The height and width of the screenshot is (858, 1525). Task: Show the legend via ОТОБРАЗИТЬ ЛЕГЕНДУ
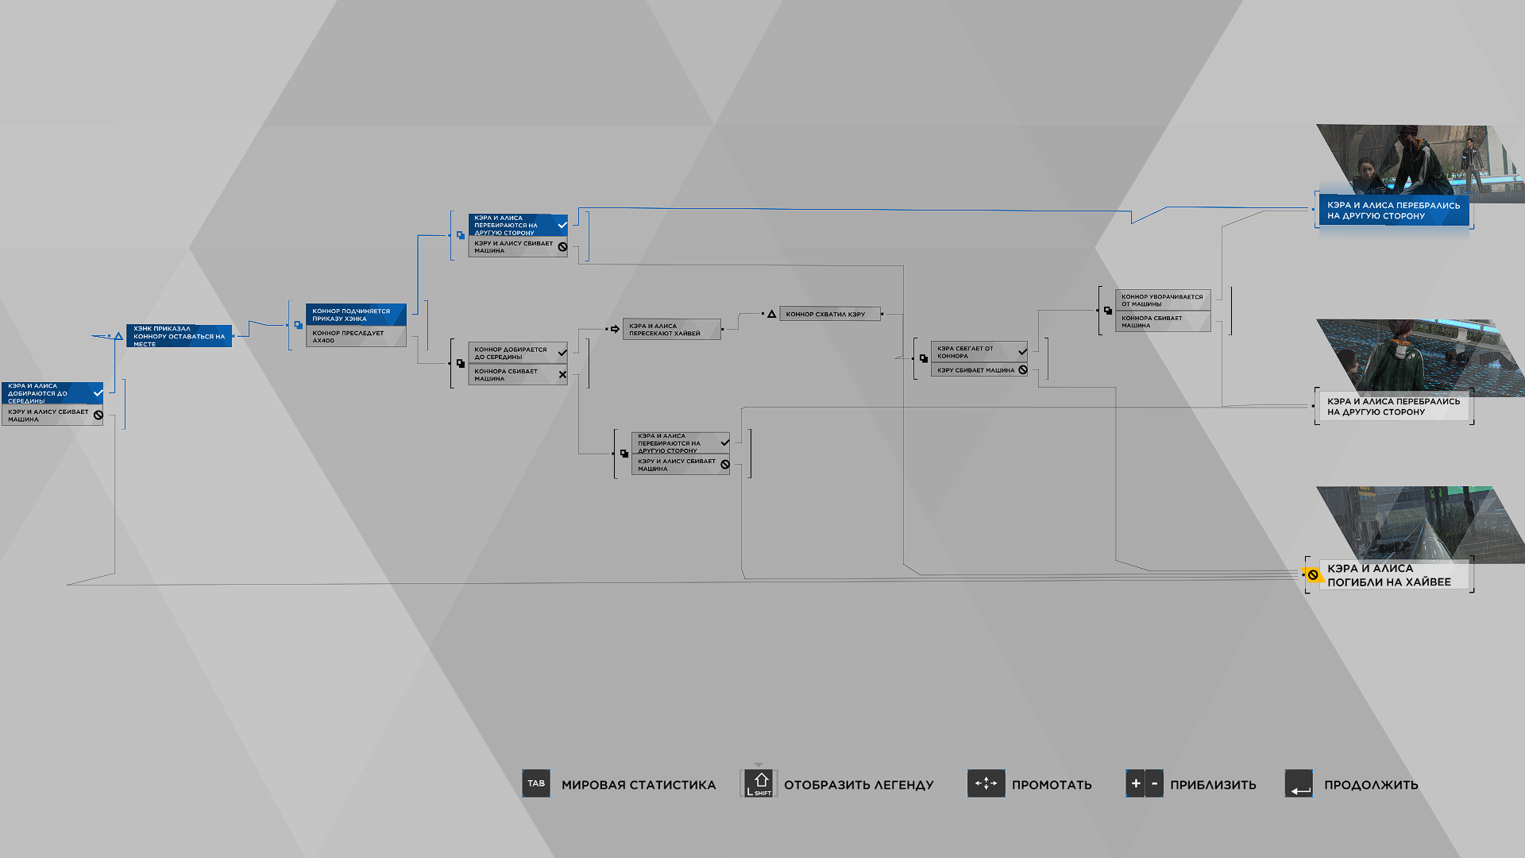click(859, 785)
